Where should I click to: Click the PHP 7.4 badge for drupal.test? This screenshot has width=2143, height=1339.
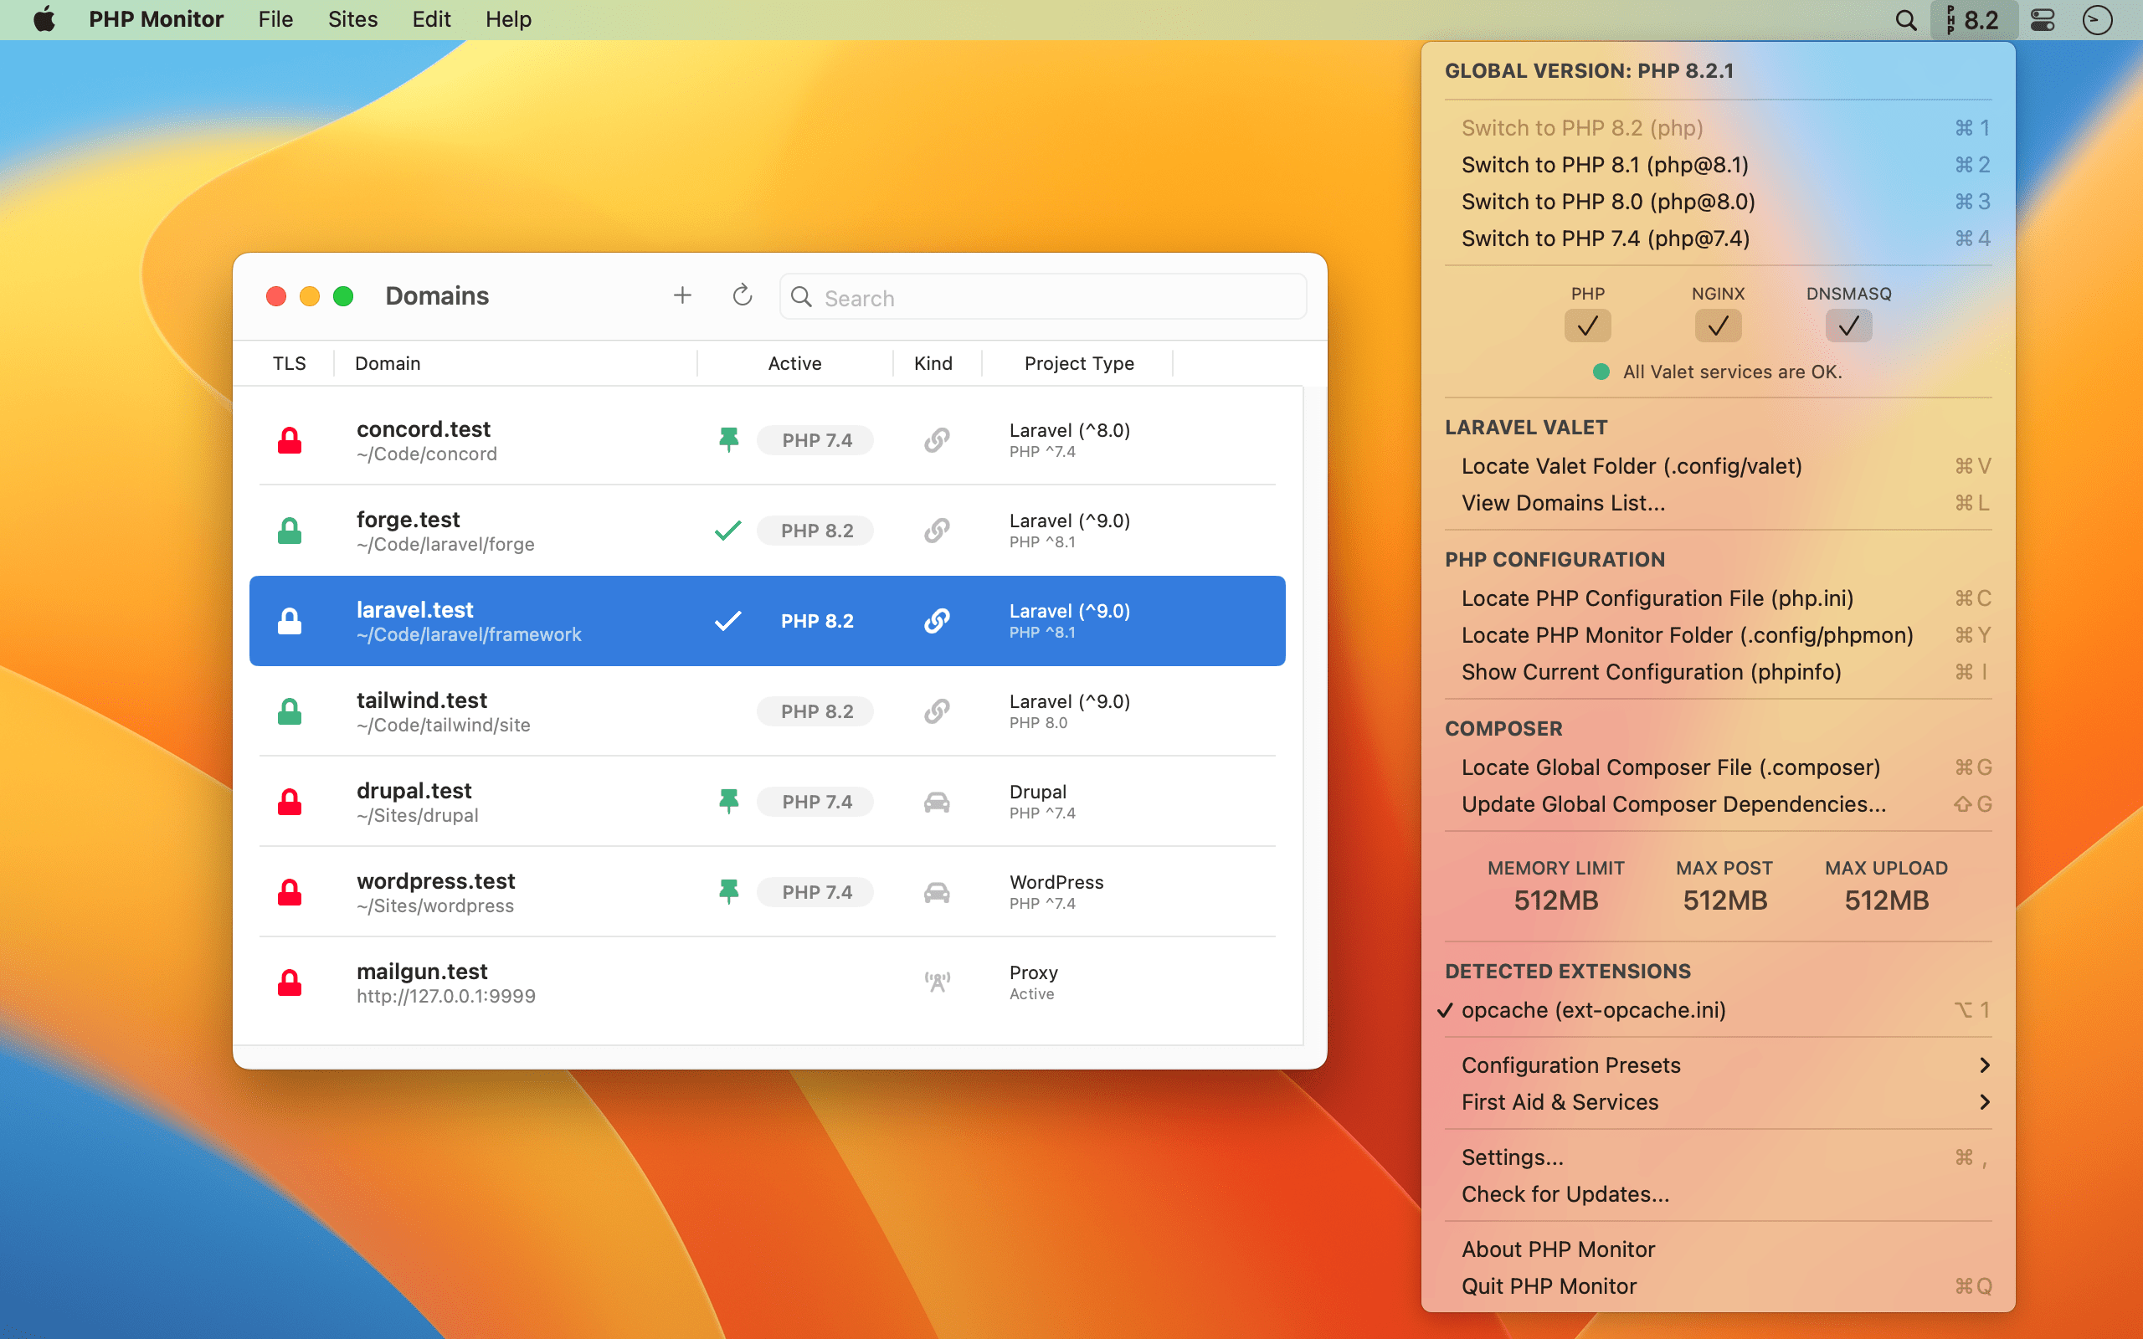(x=815, y=802)
